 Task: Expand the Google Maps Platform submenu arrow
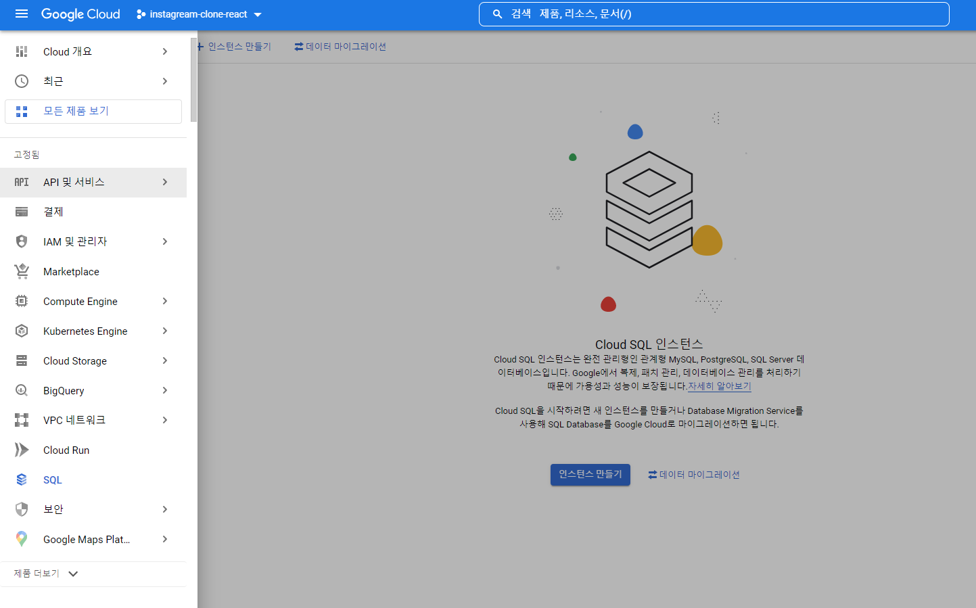(165, 539)
